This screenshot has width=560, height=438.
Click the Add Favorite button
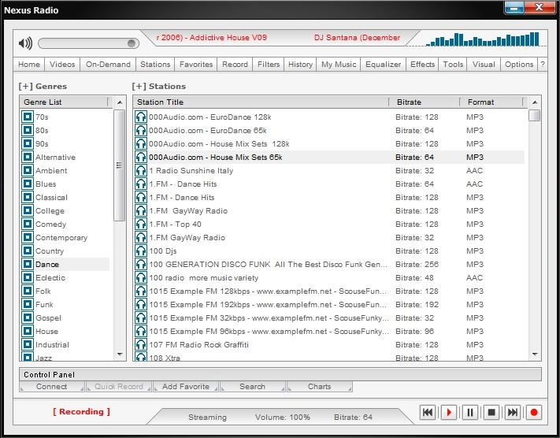pyautogui.click(x=186, y=387)
